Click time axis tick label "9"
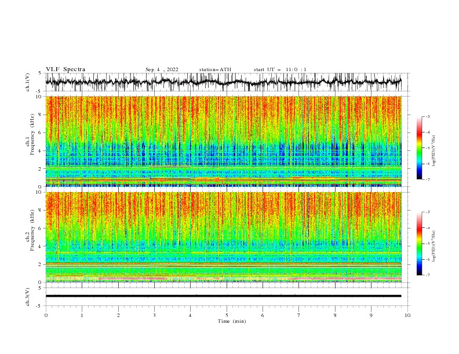 pyautogui.click(x=371, y=315)
